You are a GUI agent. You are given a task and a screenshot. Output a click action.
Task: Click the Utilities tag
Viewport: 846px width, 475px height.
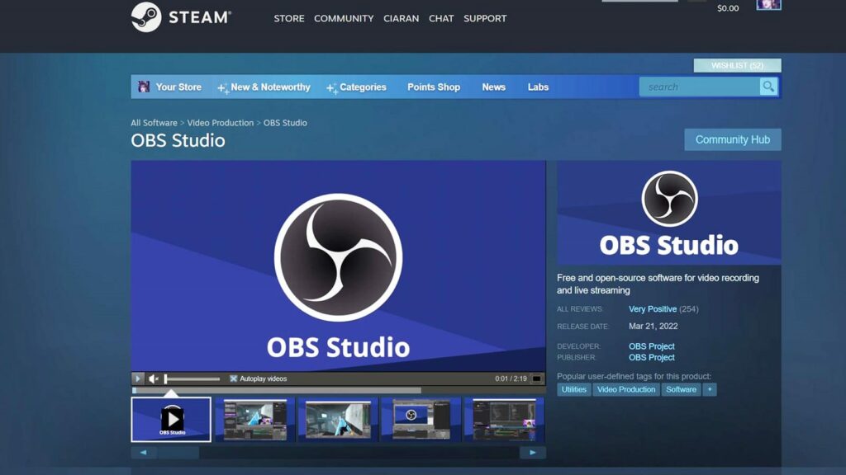coord(573,389)
